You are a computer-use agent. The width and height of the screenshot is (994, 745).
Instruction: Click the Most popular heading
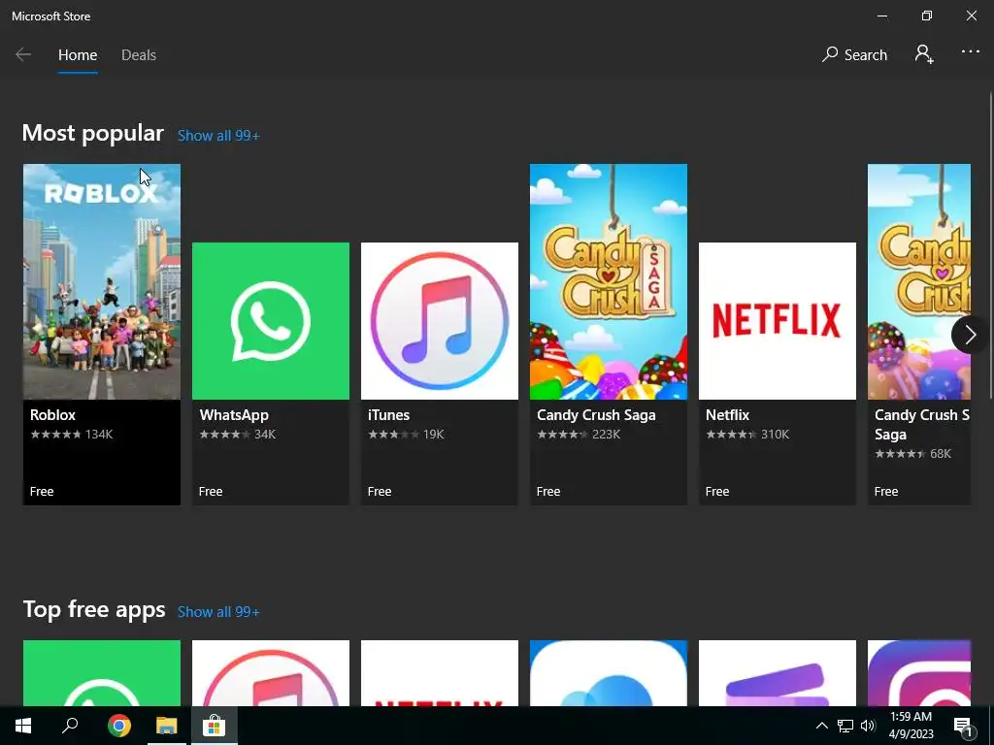pos(93,133)
